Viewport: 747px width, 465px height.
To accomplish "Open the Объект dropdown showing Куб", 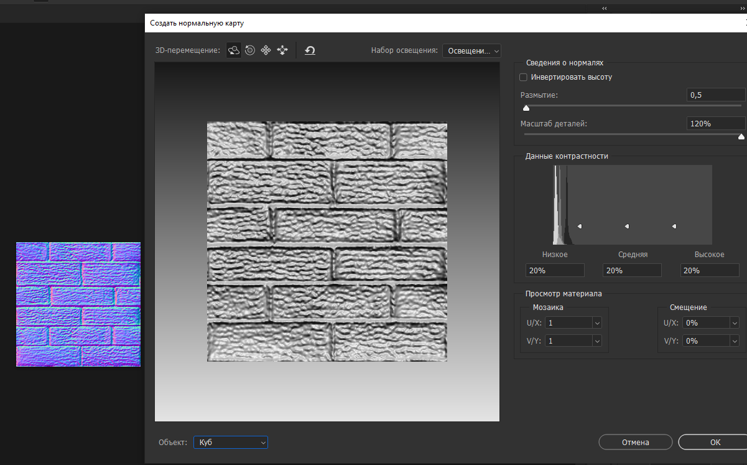I will tap(230, 442).
